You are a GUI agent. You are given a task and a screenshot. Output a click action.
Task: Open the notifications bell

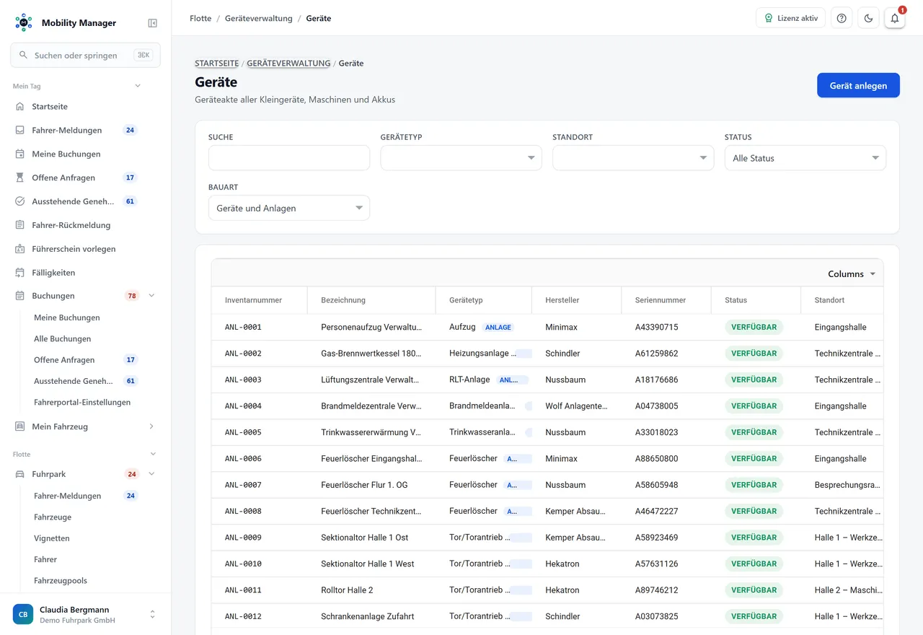pyautogui.click(x=895, y=18)
